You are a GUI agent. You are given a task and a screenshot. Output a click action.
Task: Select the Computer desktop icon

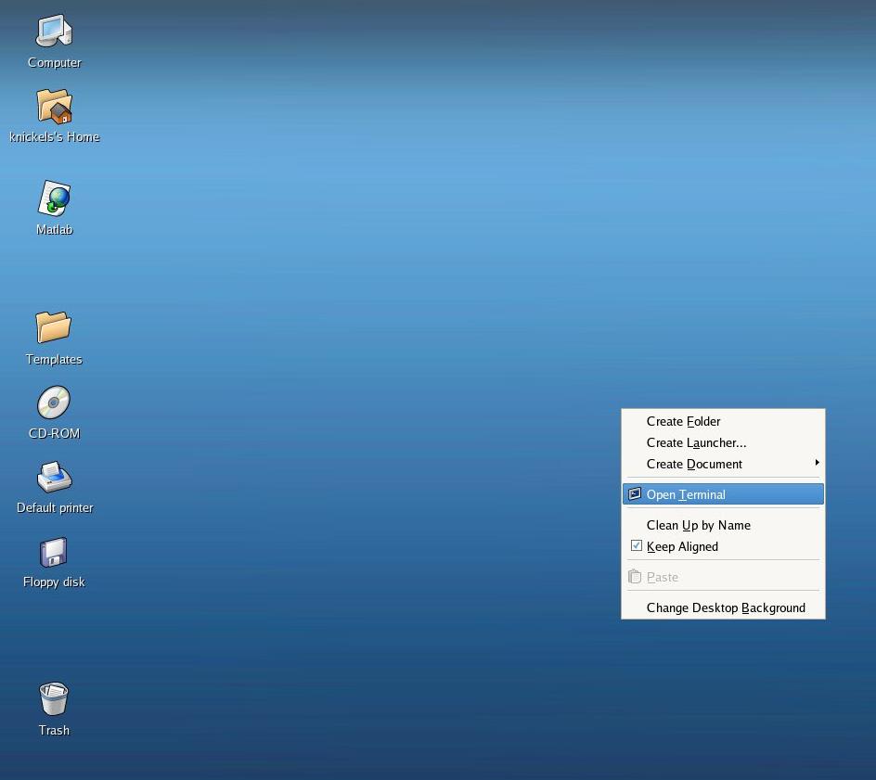(x=54, y=32)
